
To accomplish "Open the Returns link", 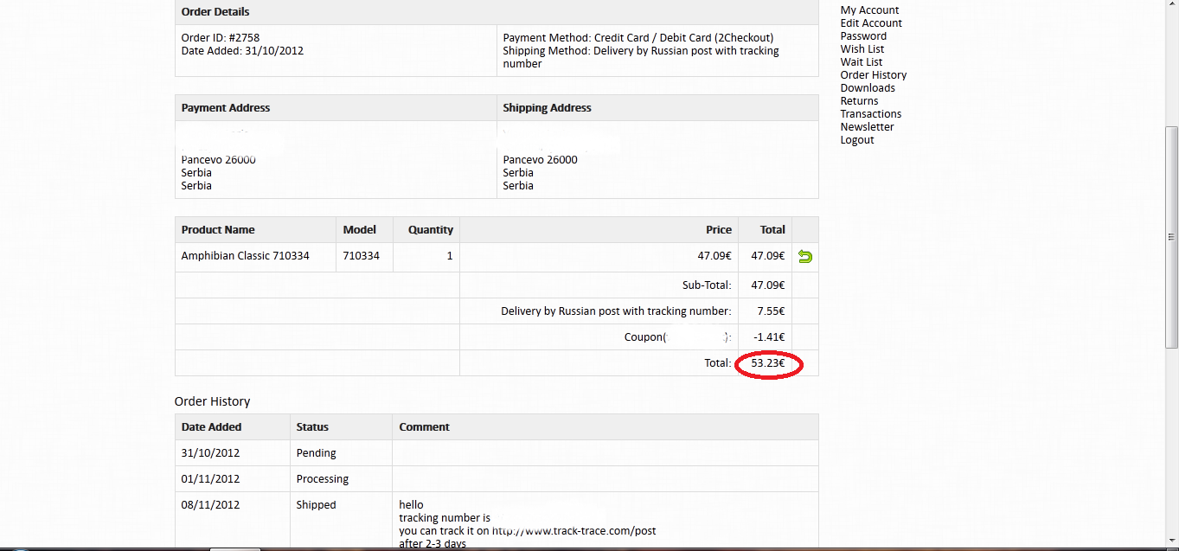I will tap(859, 101).
